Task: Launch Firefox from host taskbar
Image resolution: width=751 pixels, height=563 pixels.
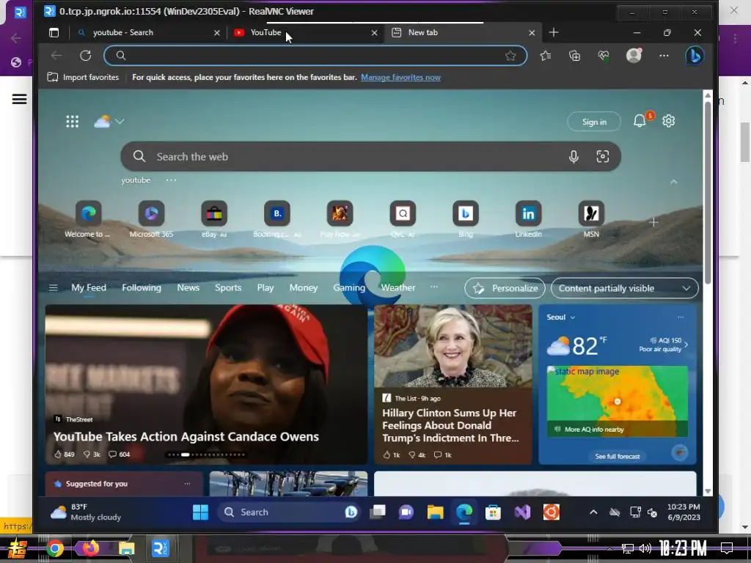Action: click(x=90, y=547)
